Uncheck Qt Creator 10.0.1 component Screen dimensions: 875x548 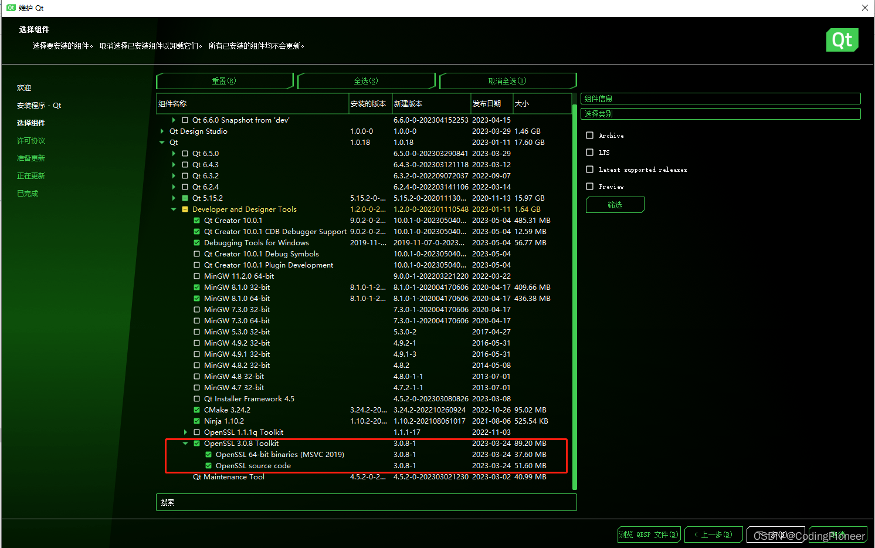point(197,221)
